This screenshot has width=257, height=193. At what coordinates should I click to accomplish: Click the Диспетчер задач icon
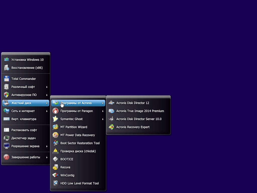tap(6, 138)
